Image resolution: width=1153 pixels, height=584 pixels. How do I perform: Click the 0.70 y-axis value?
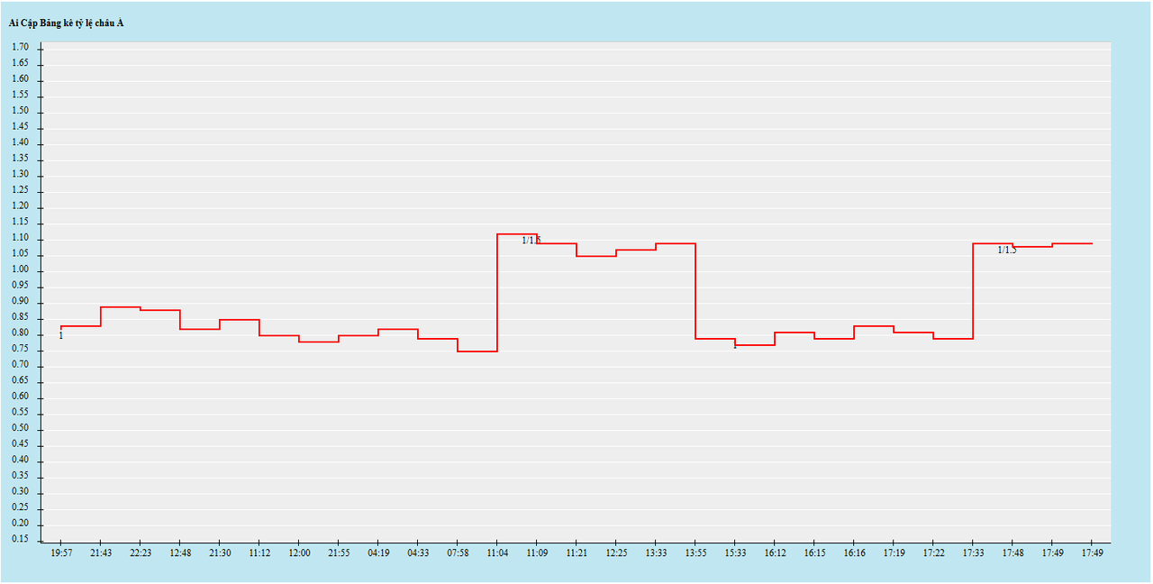tap(21, 365)
